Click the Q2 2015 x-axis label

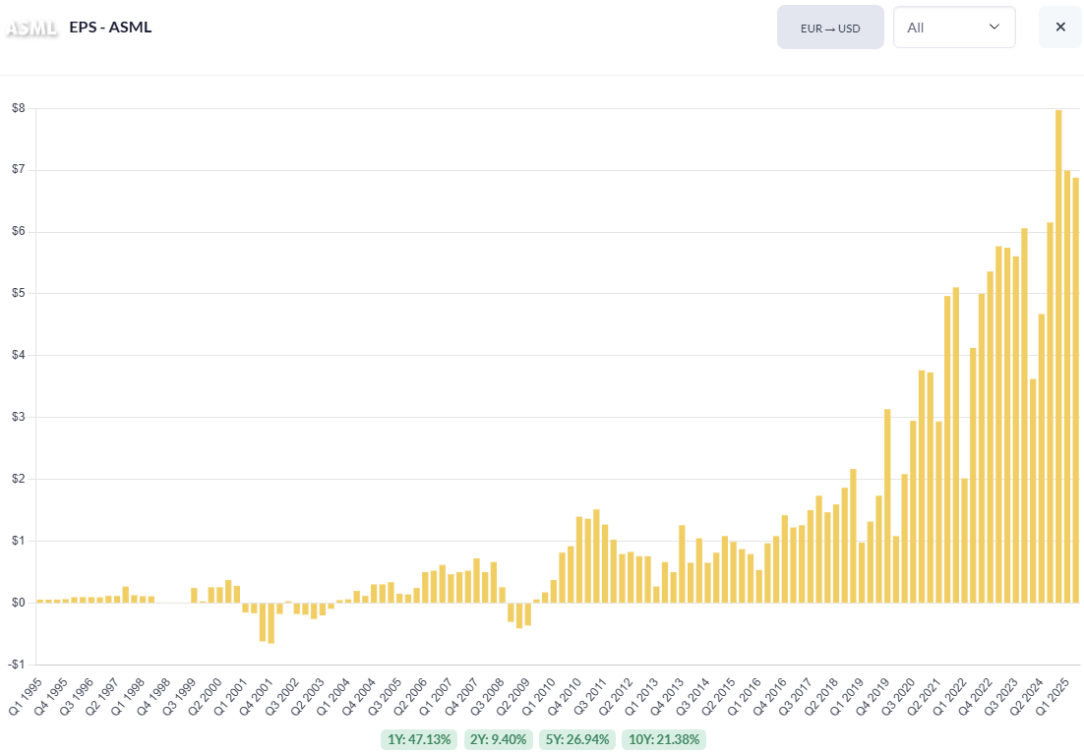click(x=718, y=696)
